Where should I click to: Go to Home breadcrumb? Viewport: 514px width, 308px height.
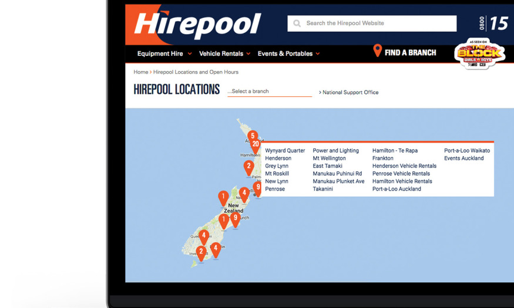[141, 72]
